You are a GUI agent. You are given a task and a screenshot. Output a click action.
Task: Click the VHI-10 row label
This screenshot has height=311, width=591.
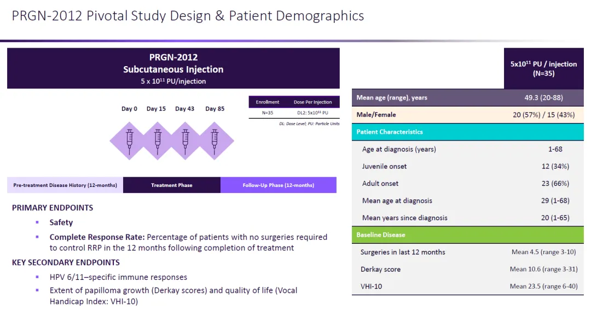click(x=371, y=286)
